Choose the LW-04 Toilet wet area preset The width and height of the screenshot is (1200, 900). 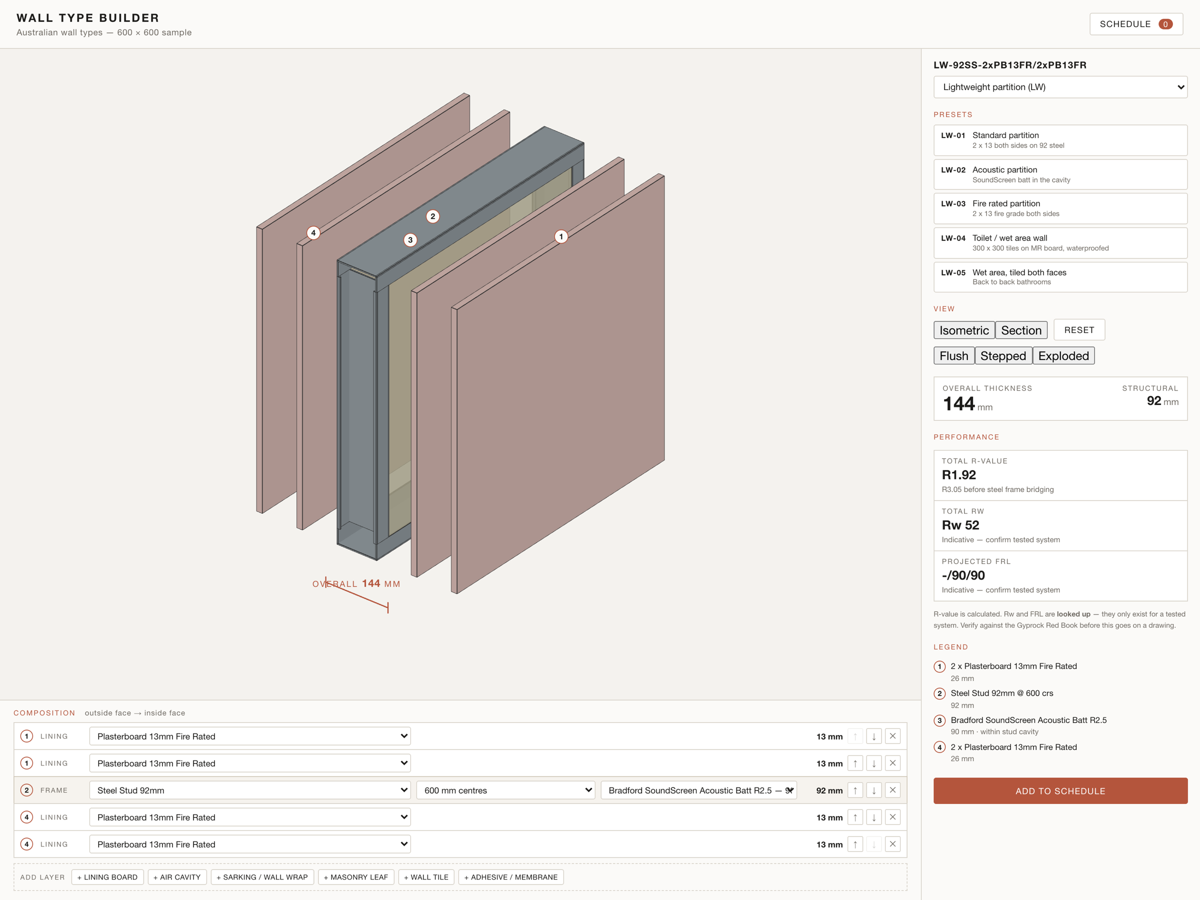(1060, 243)
